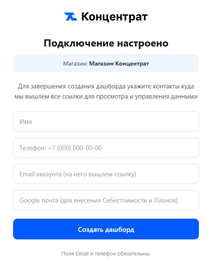Focus the Телефон input field

point(106,148)
